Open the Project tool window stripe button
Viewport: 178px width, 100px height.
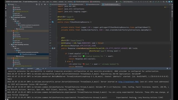[6, 6]
